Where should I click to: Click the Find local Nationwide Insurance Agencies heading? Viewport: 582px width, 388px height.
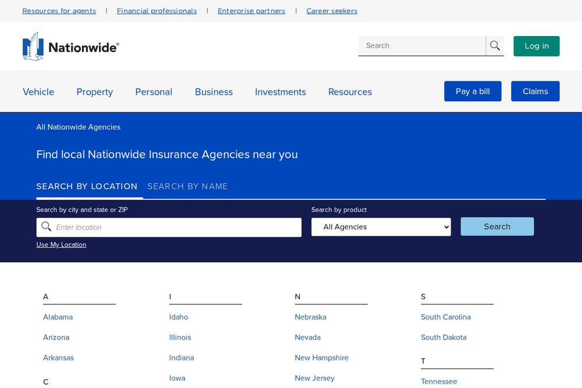167,154
